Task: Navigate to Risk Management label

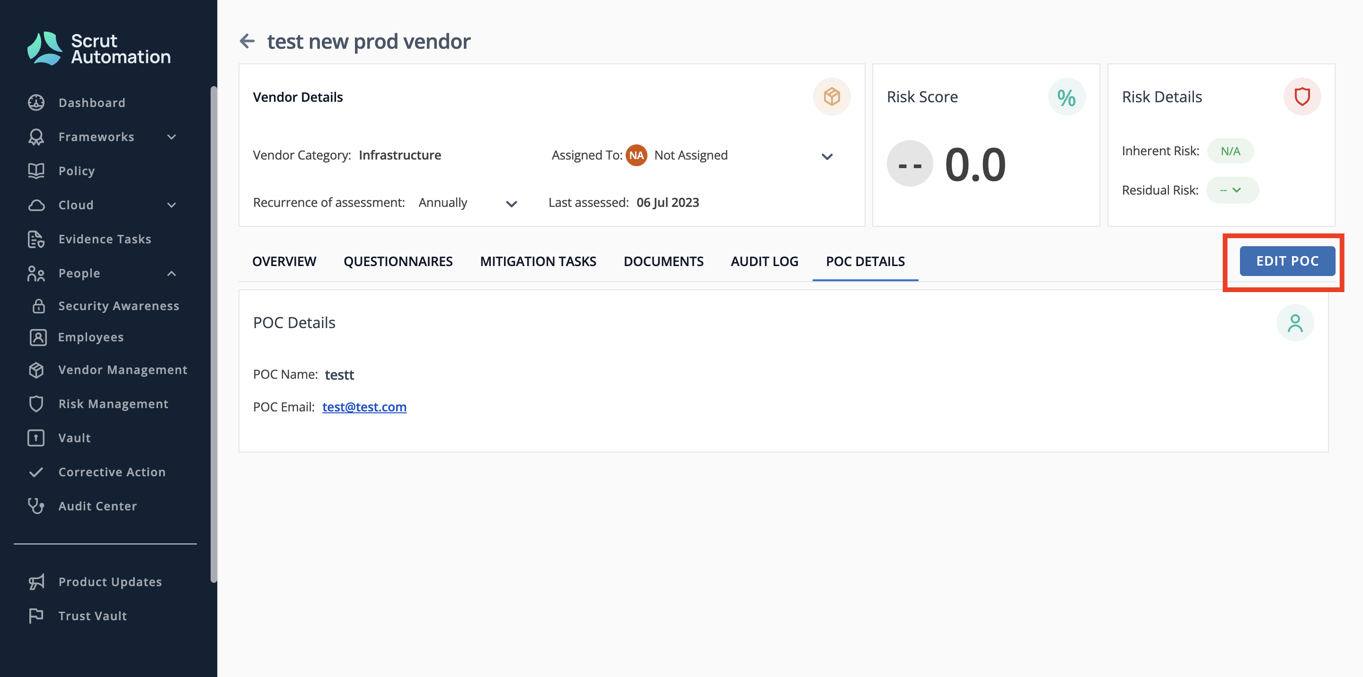Action: [x=113, y=404]
